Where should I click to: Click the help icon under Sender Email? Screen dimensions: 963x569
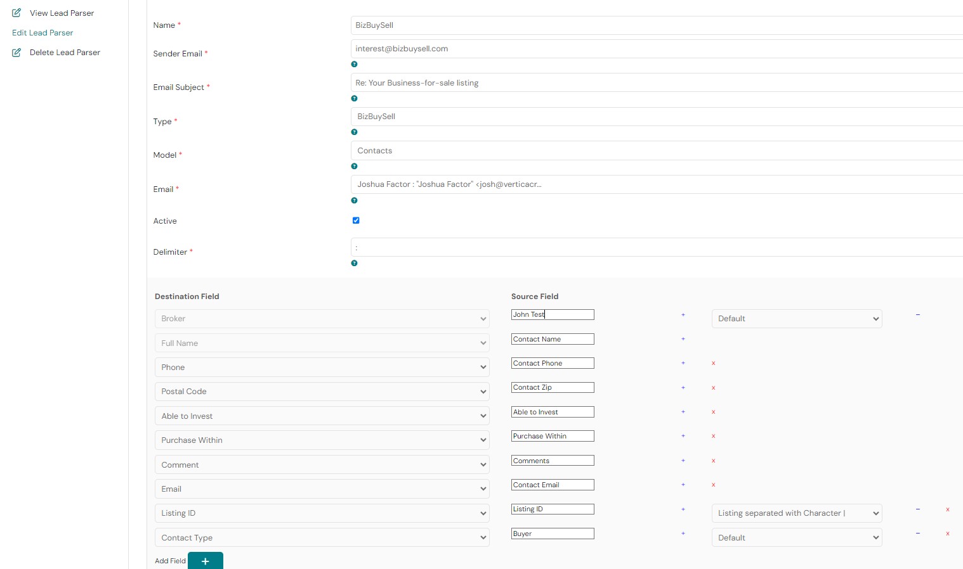tap(354, 64)
